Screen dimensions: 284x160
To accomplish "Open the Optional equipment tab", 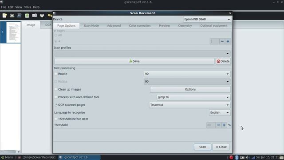I will pyautogui.click(x=214, y=26).
